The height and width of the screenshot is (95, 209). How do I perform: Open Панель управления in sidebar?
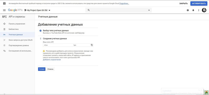tap(17, 24)
